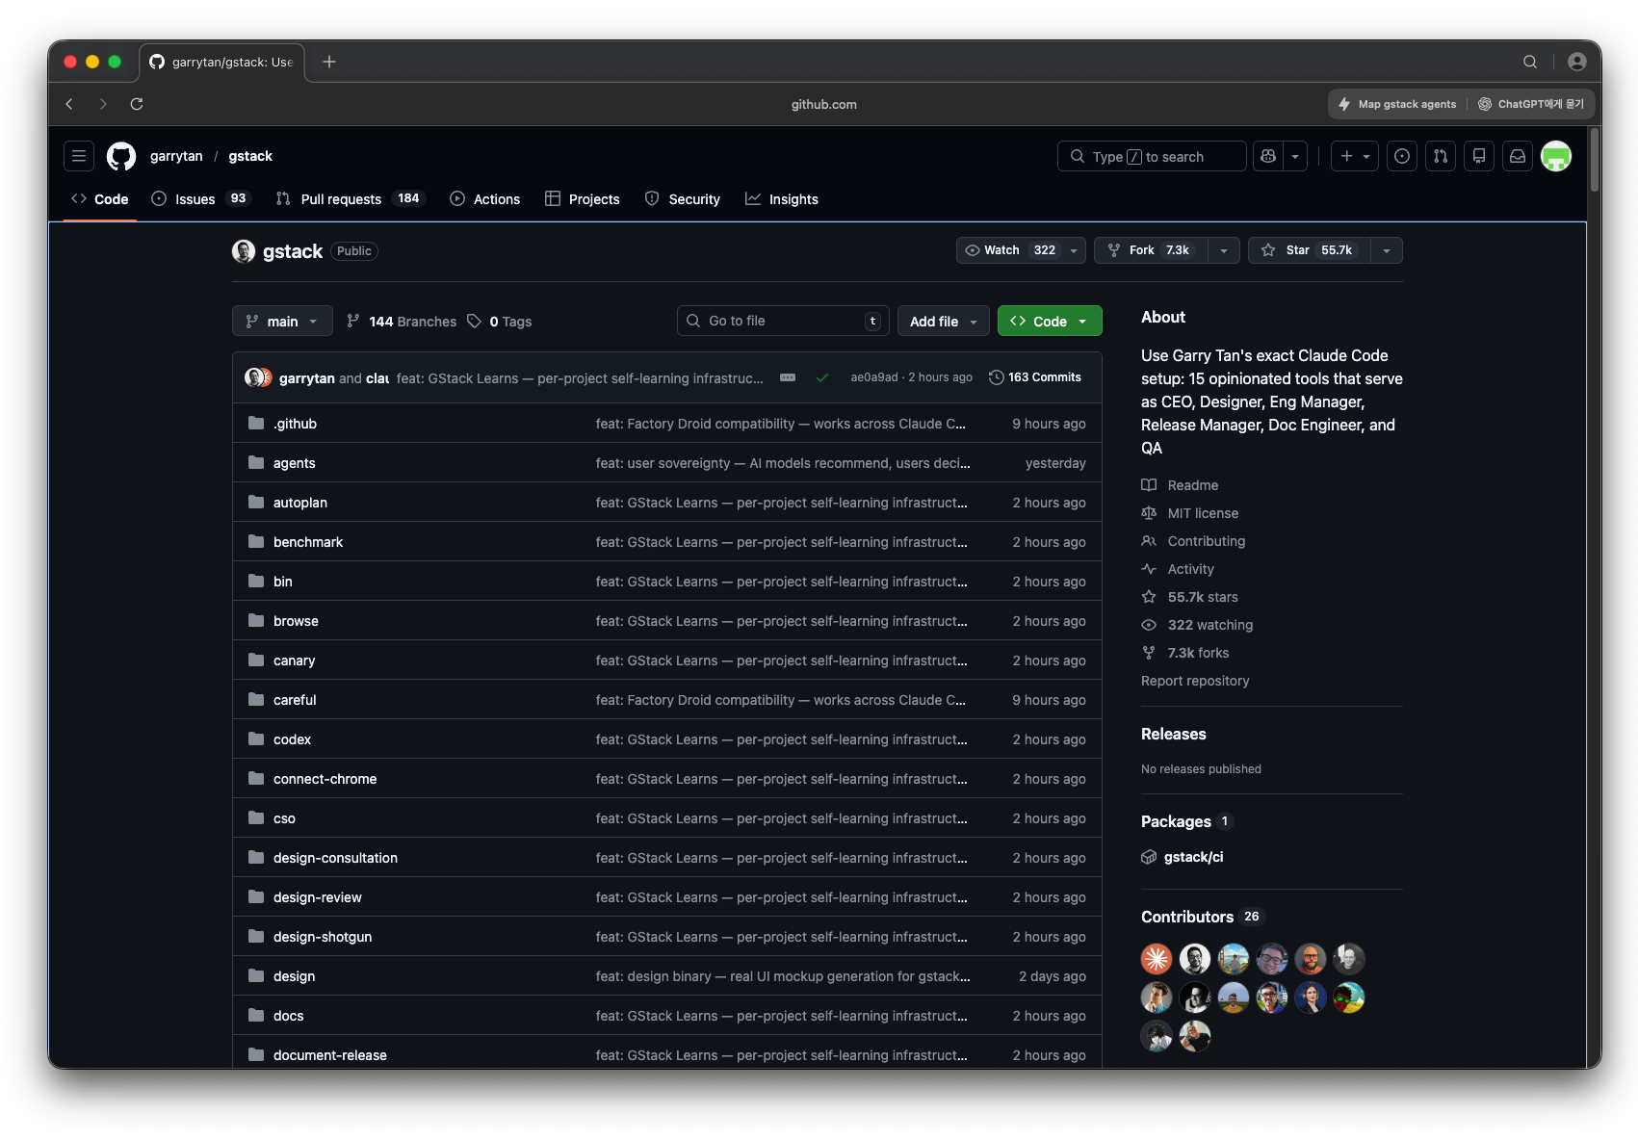Open the green Code clone dropdown
Viewport: 1638px width, 1140px height.
1050,321
